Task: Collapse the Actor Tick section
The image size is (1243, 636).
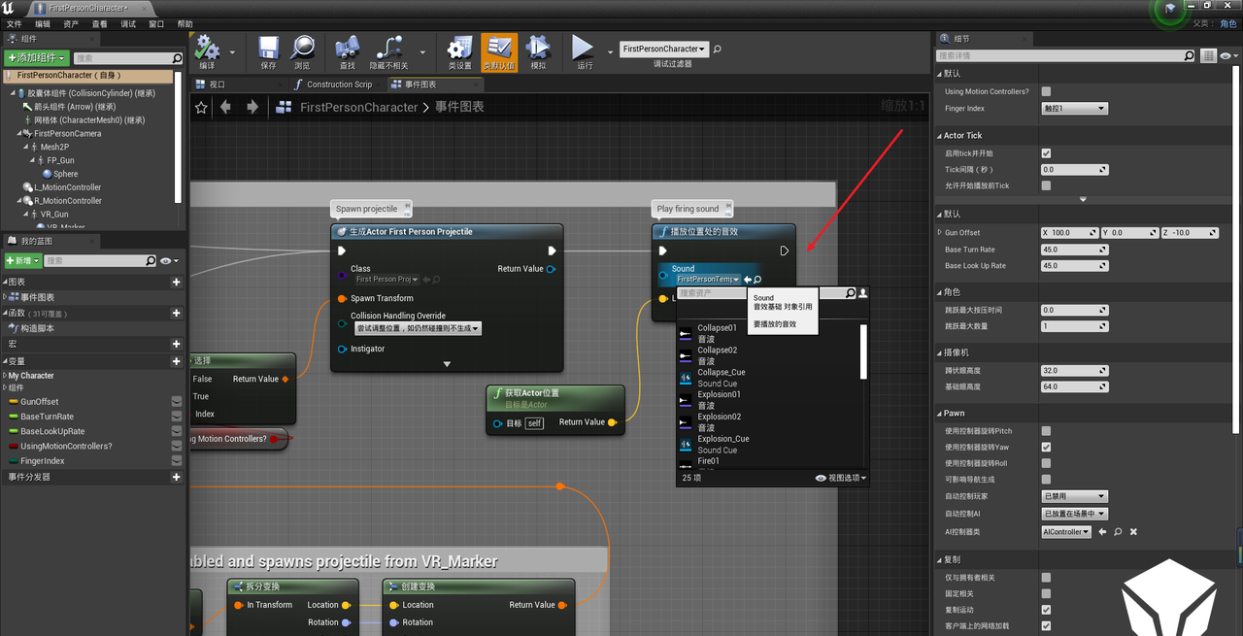Action: tap(939, 136)
